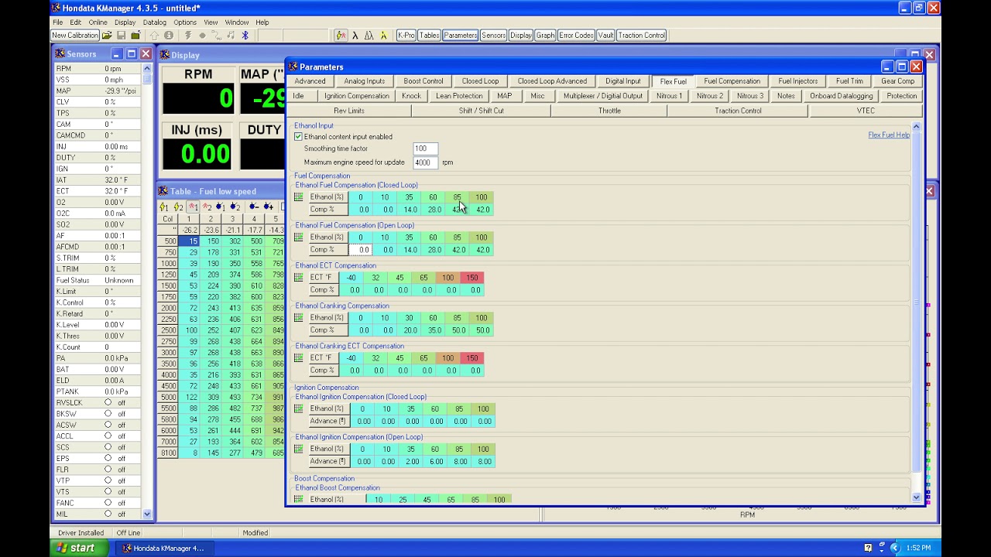Click red 150 ECT °F cell in Ethanol ECT Compensation
Viewport: 991px width, 557px height.
tap(472, 278)
